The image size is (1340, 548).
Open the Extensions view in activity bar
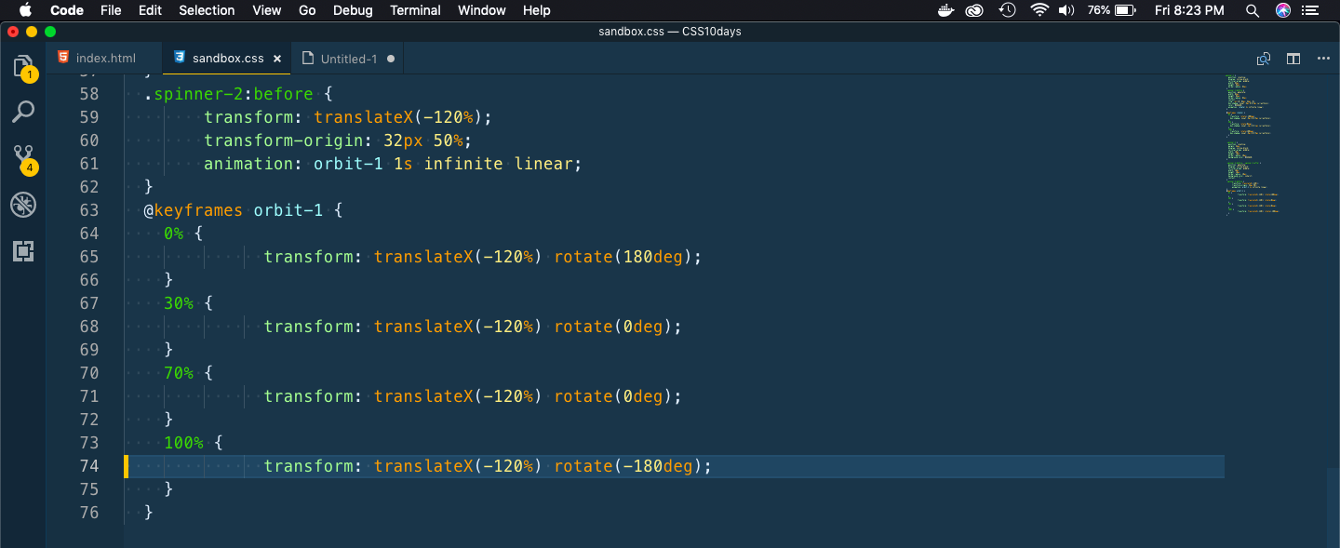23,250
